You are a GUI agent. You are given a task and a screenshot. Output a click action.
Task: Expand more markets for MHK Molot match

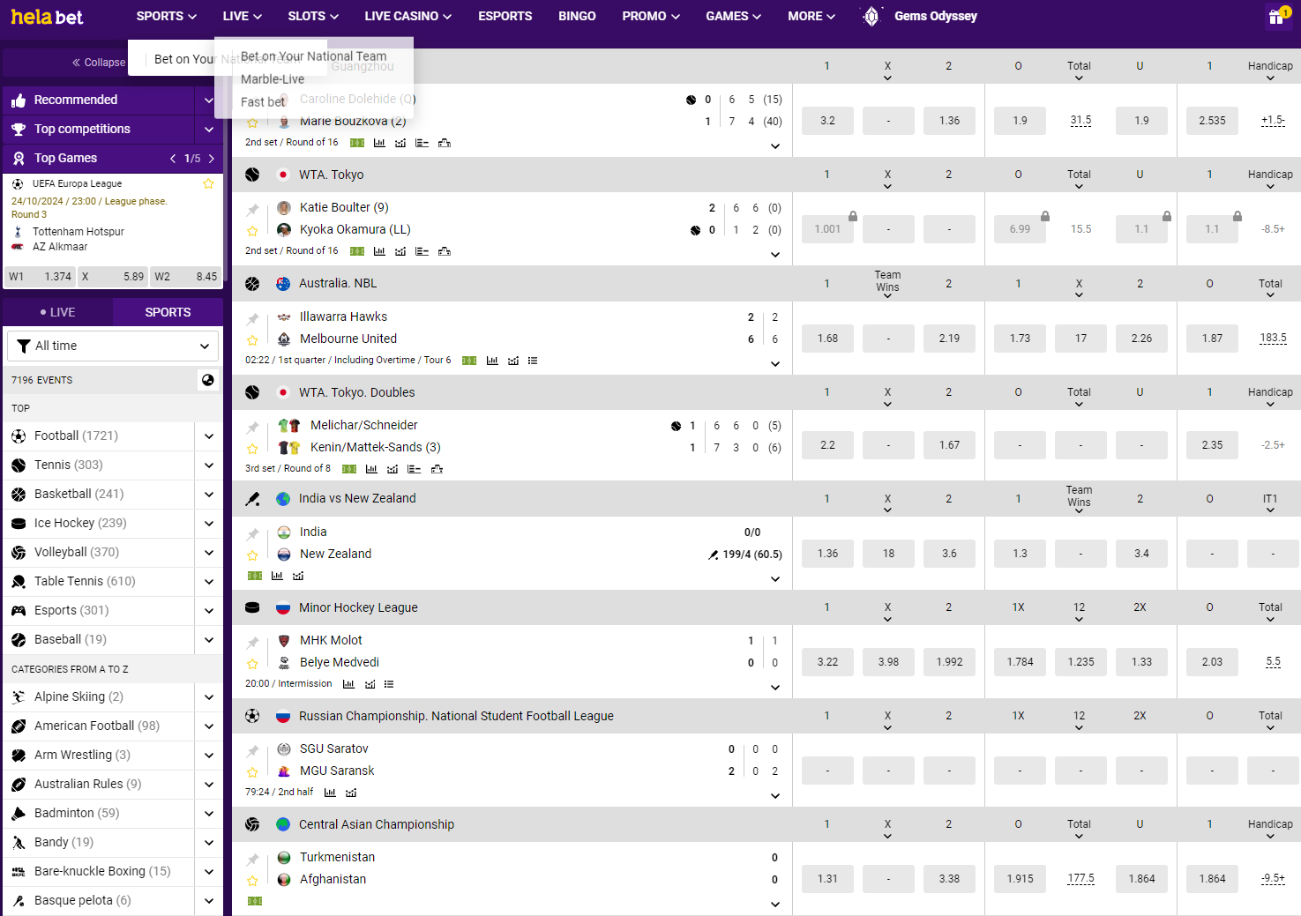click(775, 688)
